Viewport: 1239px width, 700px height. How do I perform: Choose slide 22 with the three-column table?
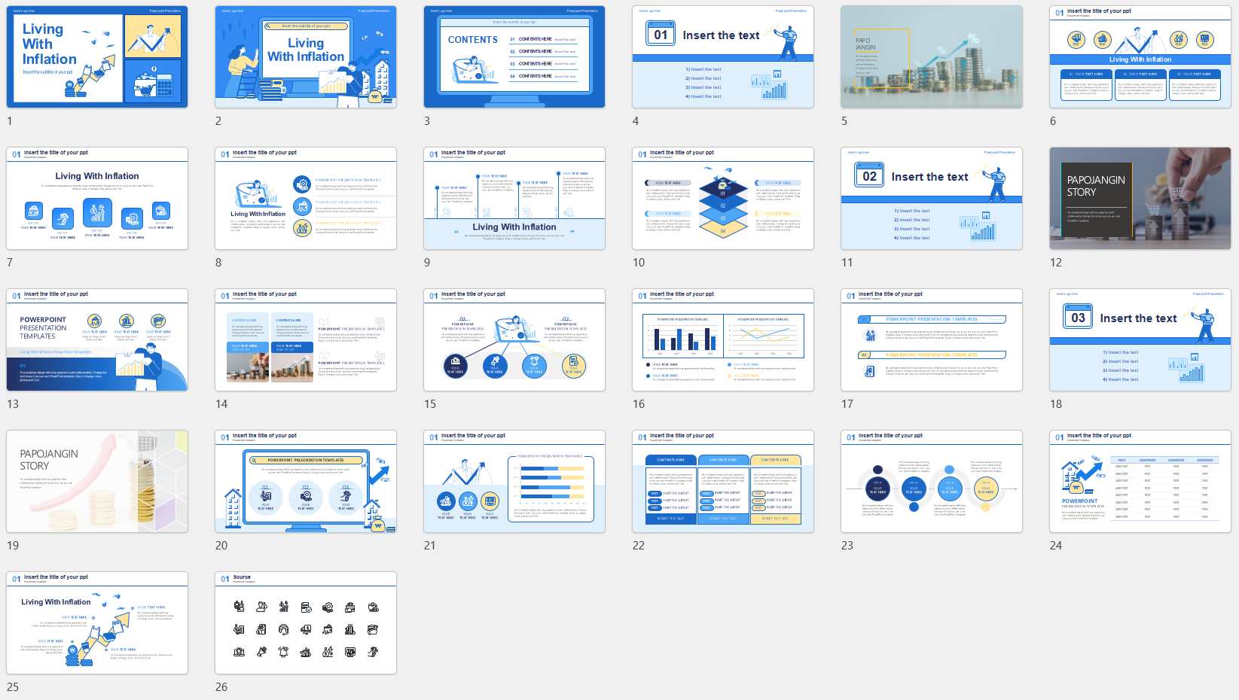point(723,482)
